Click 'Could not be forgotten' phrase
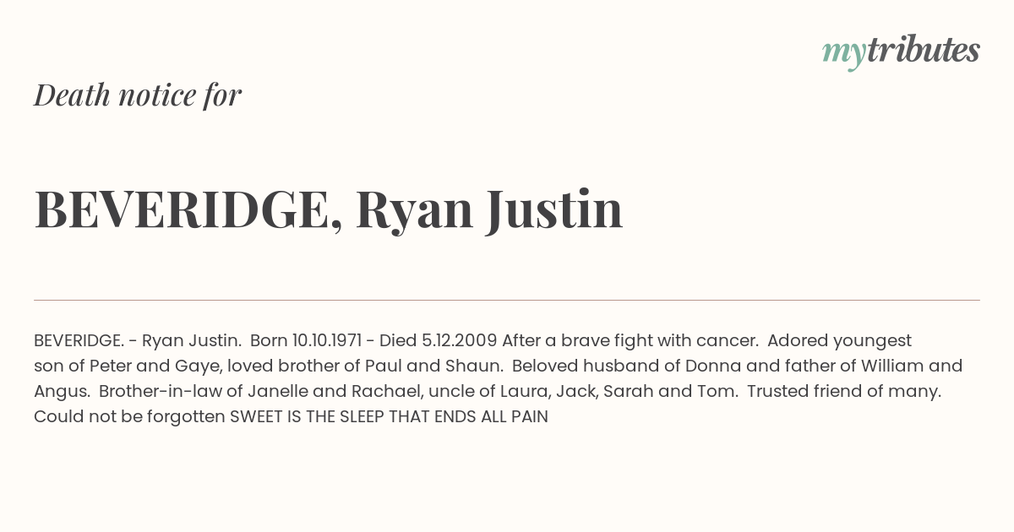This screenshot has width=1014, height=532. (x=129, y=417)
